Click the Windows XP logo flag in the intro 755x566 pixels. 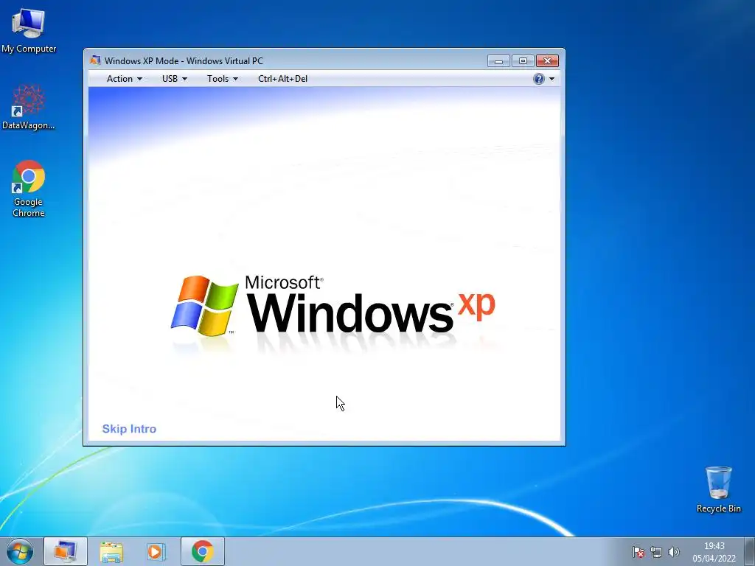[205, 306]
